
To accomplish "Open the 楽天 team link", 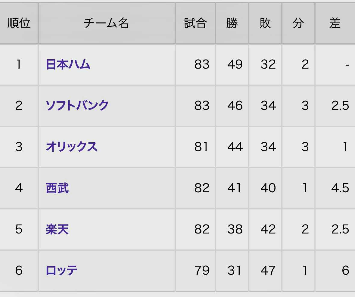I will click(x=57, y=229).
